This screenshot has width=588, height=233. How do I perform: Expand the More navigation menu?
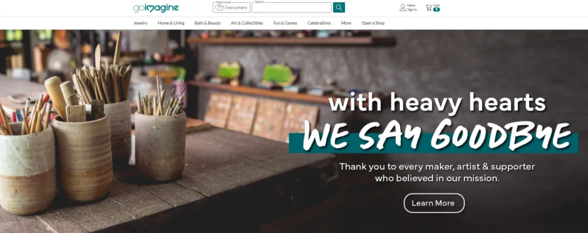346,23
